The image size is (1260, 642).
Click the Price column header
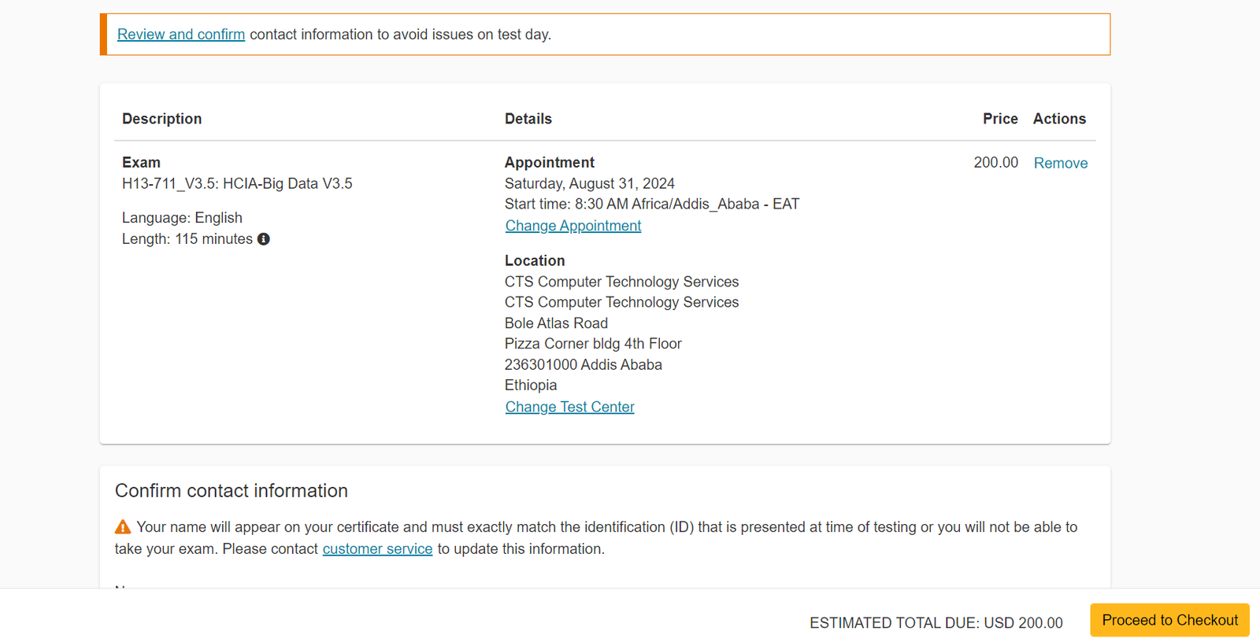(999, 119)
